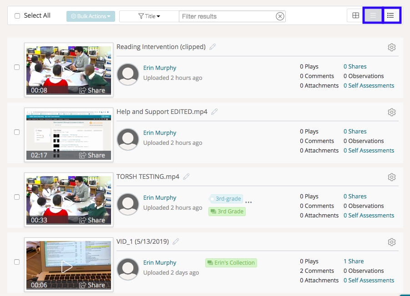
Task: Switch to grid view layout
Action: click(x=355, y=16)
